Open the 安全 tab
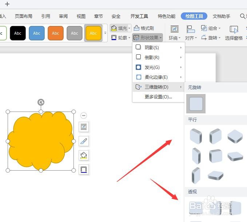The height and width of the screenshot is (222, 247). [116, 16]
